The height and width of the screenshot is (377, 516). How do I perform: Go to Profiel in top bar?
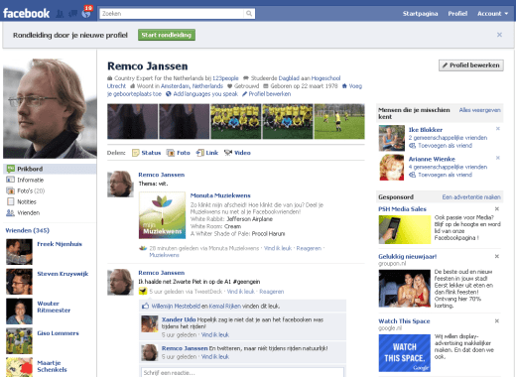[457, 14]
